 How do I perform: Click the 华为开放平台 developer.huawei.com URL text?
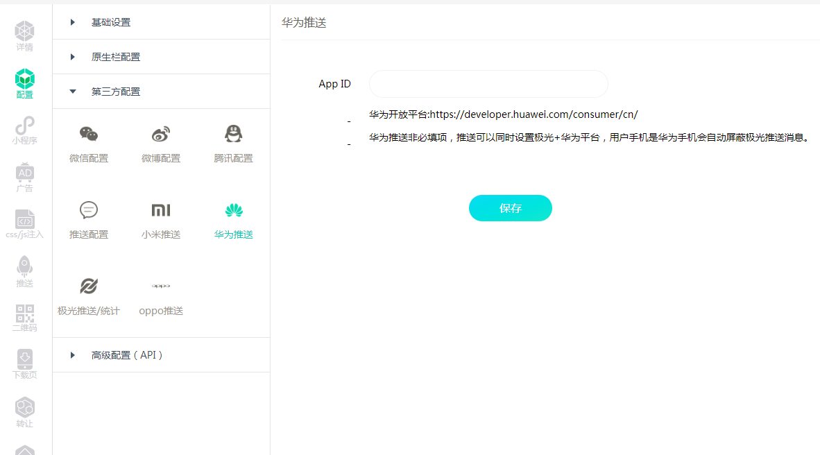point(504,114)
